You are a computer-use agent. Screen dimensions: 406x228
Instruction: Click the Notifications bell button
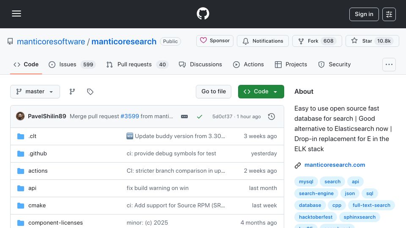263,41
